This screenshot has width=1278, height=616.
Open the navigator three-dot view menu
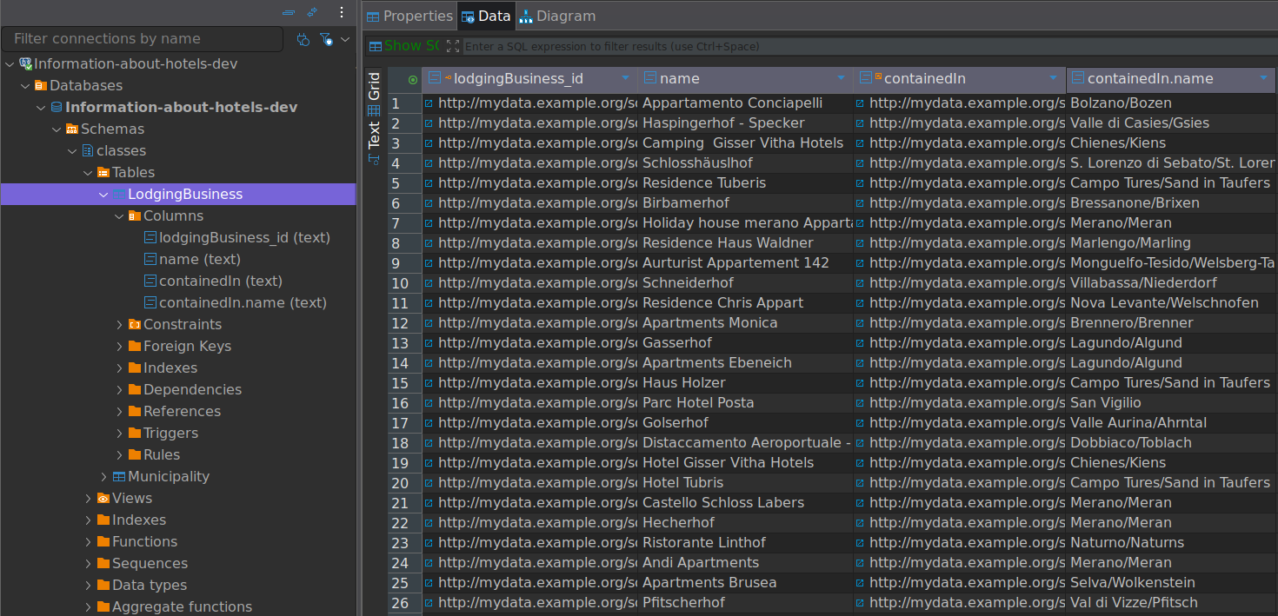click(342, 13)
